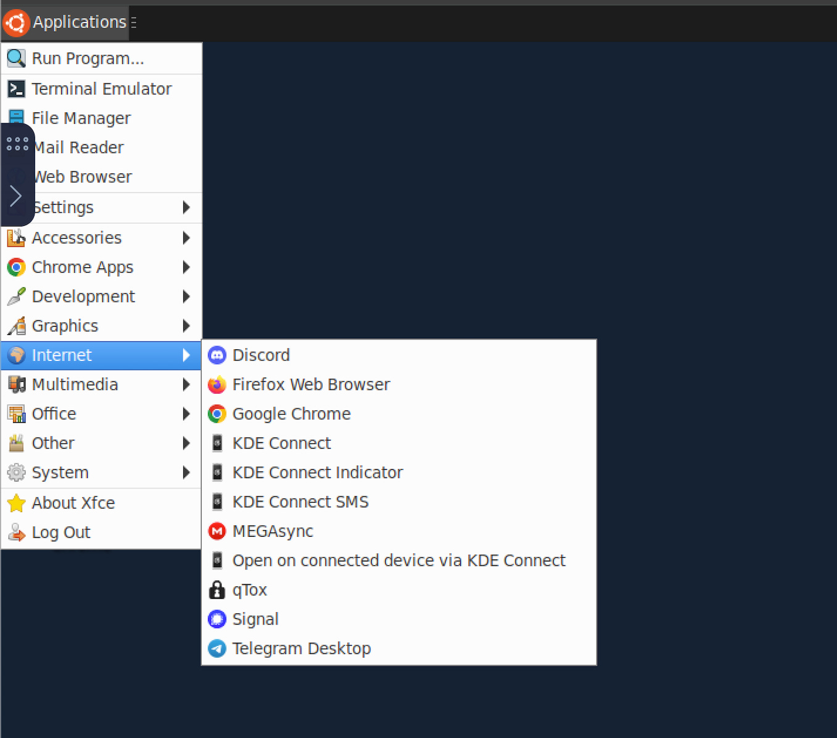Expand the Other submenu arrow
This screenshot has height=738, width=837.
tap(186, 443)
